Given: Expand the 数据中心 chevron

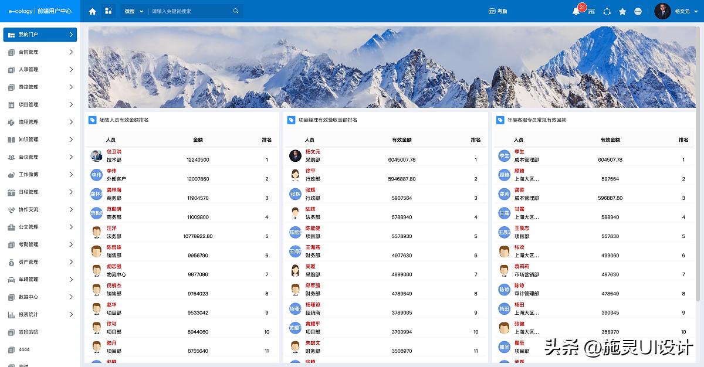Looking at the screenshot, I should point(71,297).
